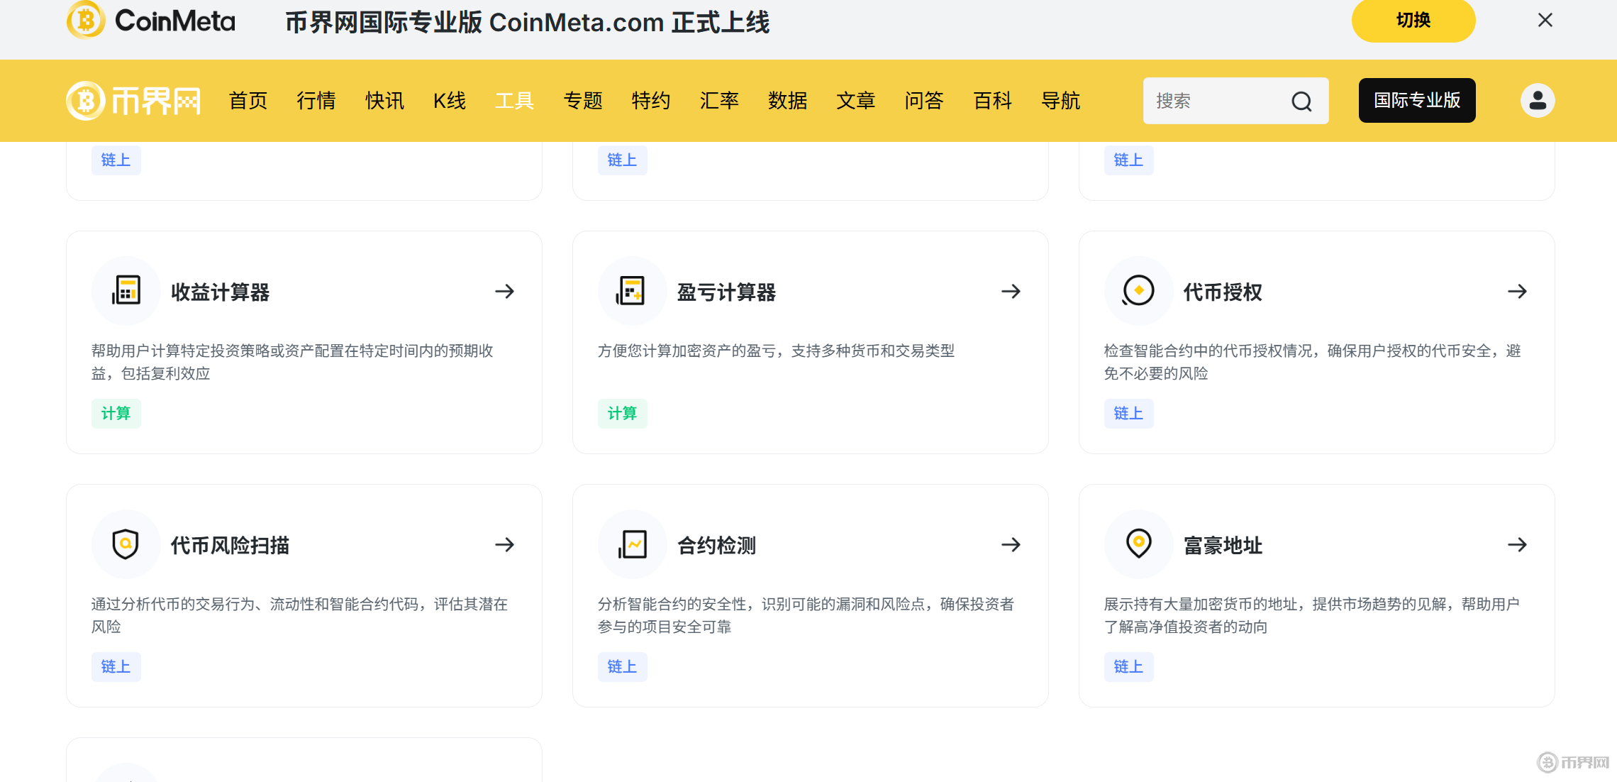The height and width of the screenshot is (782, 1617).
Task: Open the 导航 navigation item
Action: tap(1061, 101)
